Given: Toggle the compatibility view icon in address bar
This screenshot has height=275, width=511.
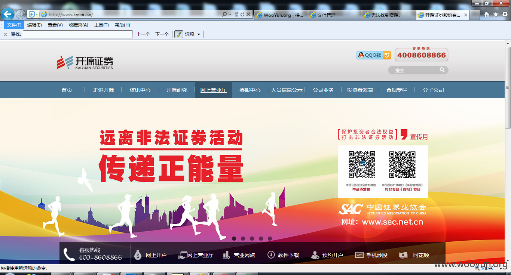Looking at the screenshot, I should click(x=236, y=14).
